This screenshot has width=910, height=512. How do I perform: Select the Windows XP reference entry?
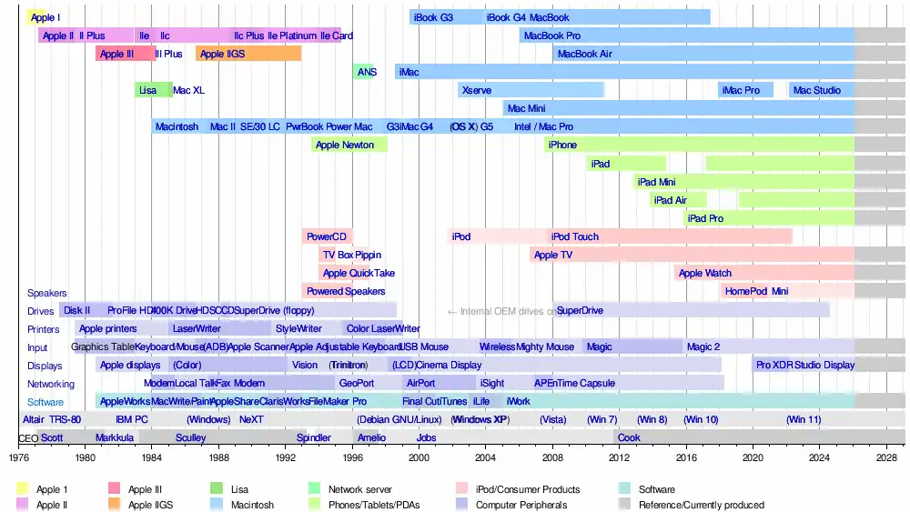[480, 420]
